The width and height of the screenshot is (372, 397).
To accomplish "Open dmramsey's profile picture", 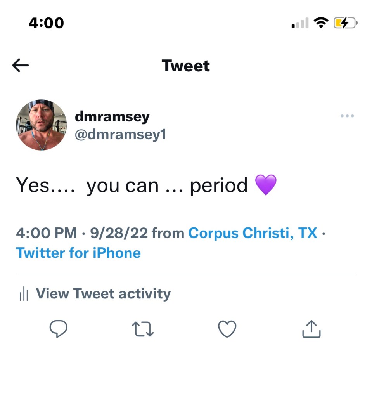I will pos(41,125).
